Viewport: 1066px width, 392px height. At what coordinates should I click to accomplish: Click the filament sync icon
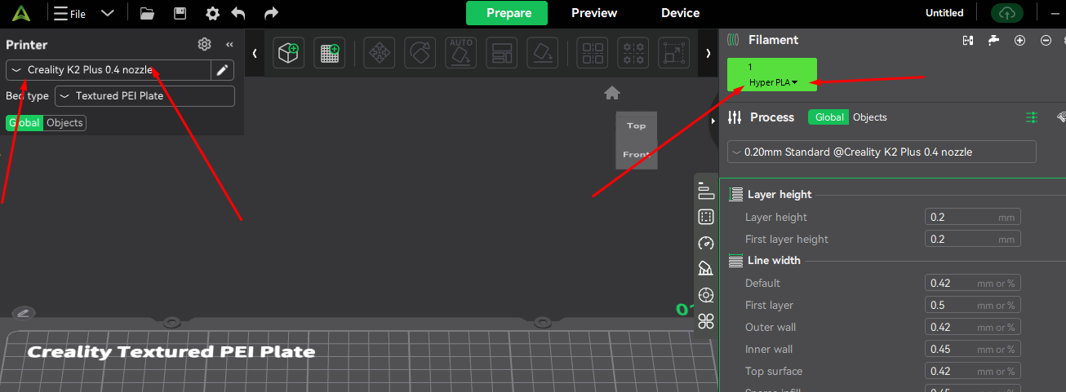[x=968, y=40]
